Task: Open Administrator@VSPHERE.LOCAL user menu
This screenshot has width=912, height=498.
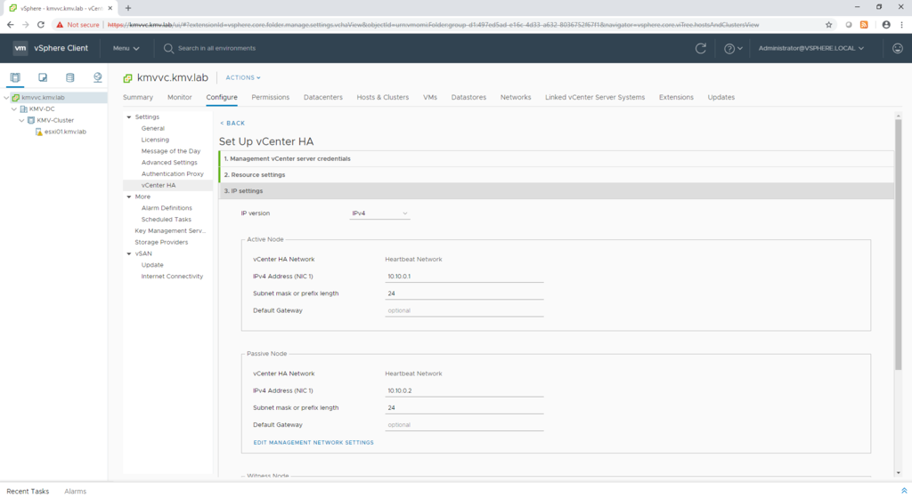Action: click(810, 48)
